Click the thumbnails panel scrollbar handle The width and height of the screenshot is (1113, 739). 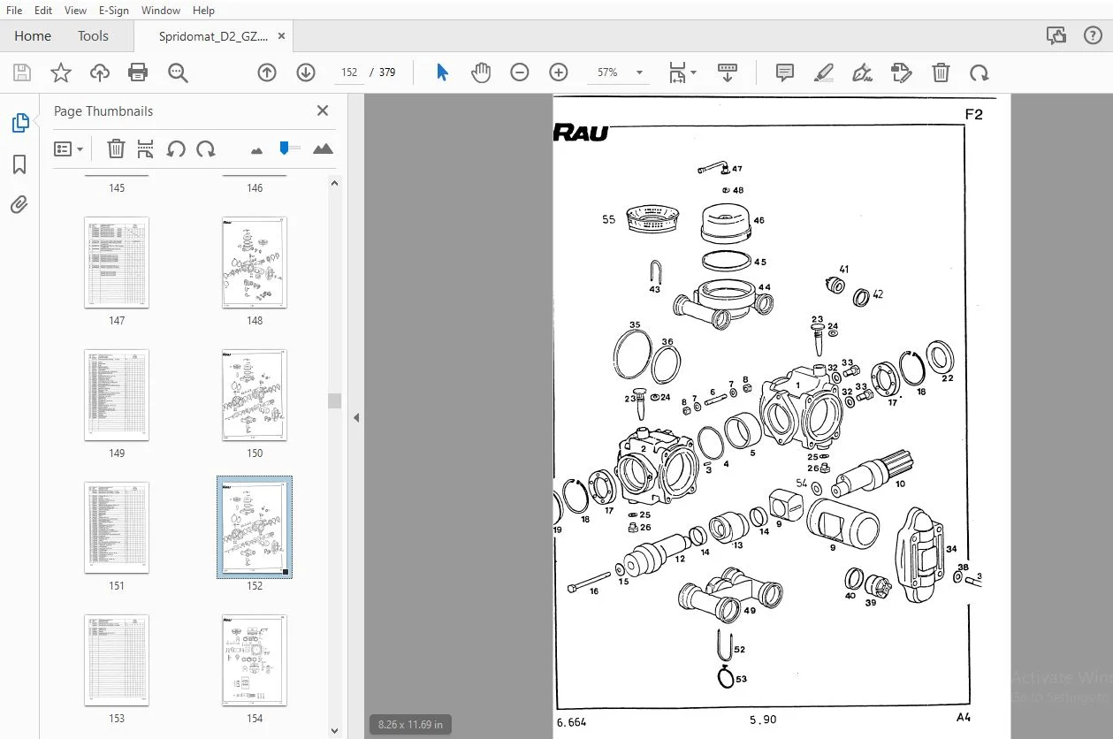pos(334,401)
